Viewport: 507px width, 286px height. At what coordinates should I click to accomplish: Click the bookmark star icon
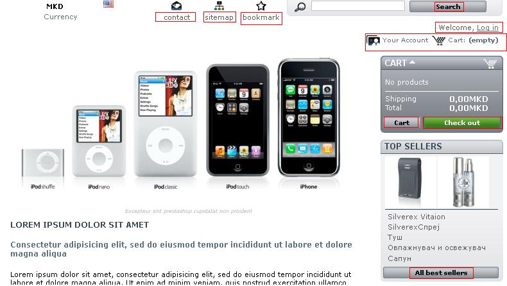click(261, 6)
